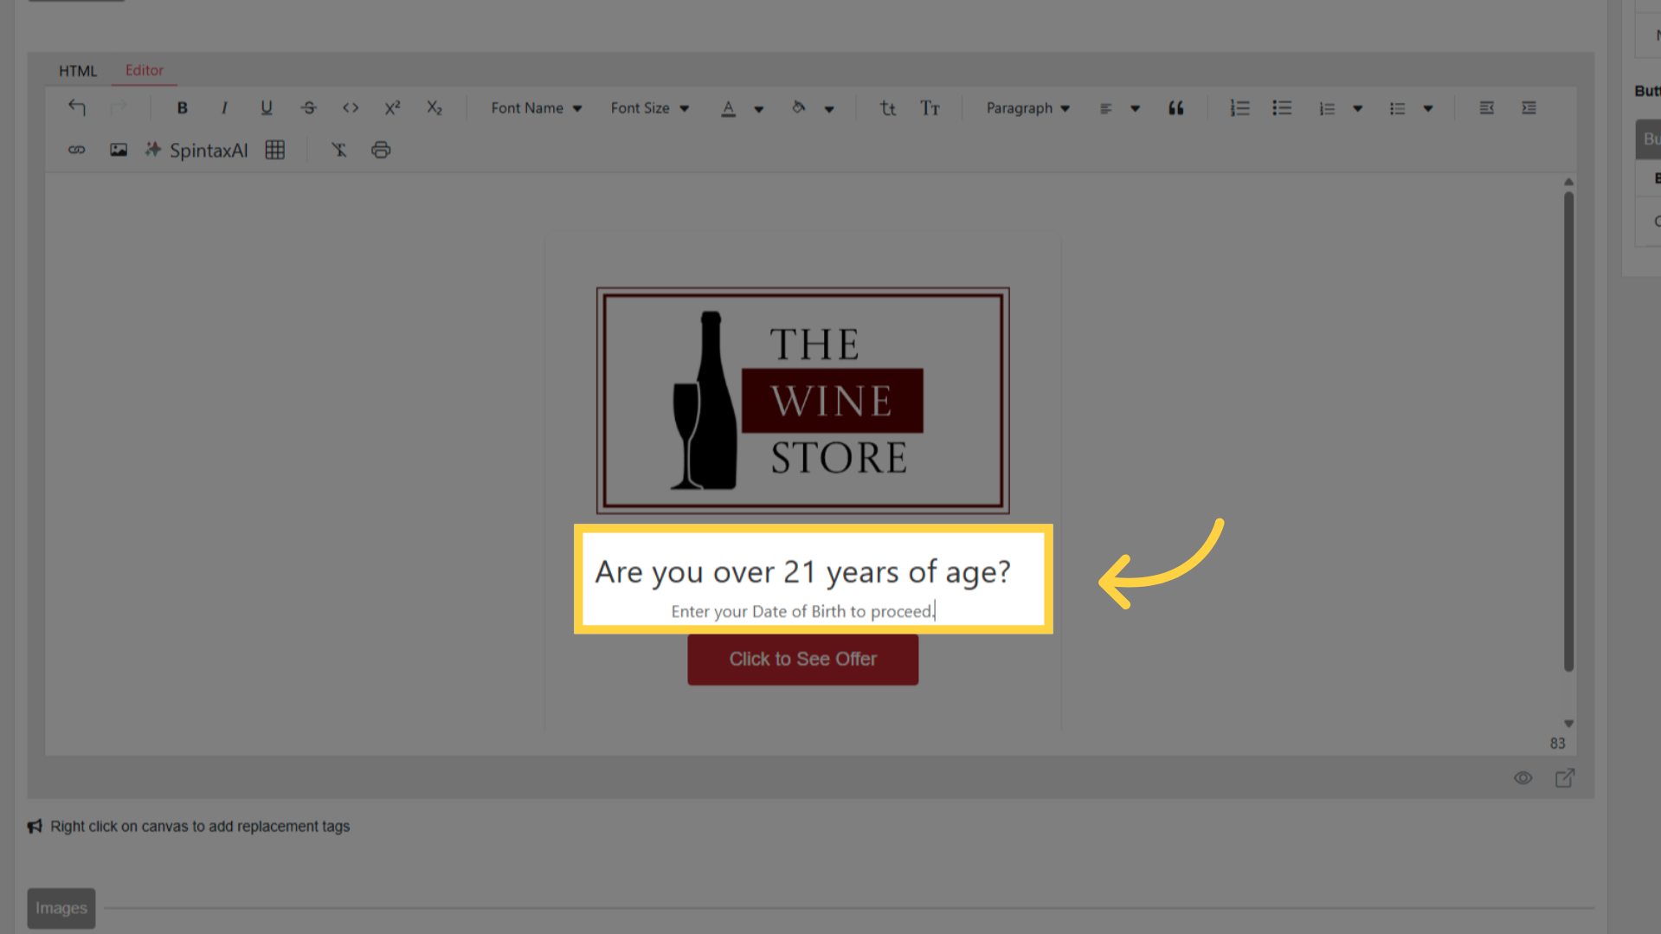
Task: Open the background color dropdown arrow
Action: click(x=829, y=109)
